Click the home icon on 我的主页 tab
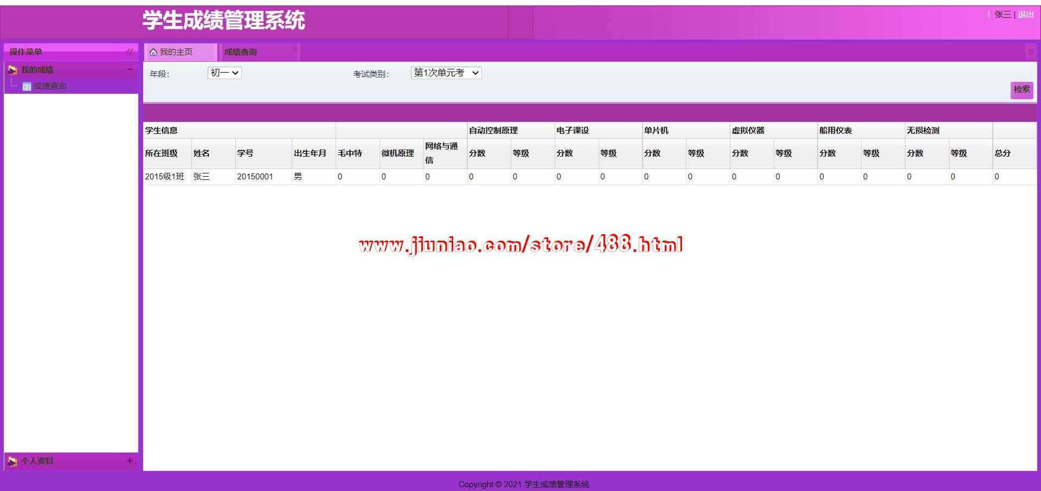Image resolution: width=1041 pixels, height=491 pixels. pyautogui.click(x=153, y=52)
